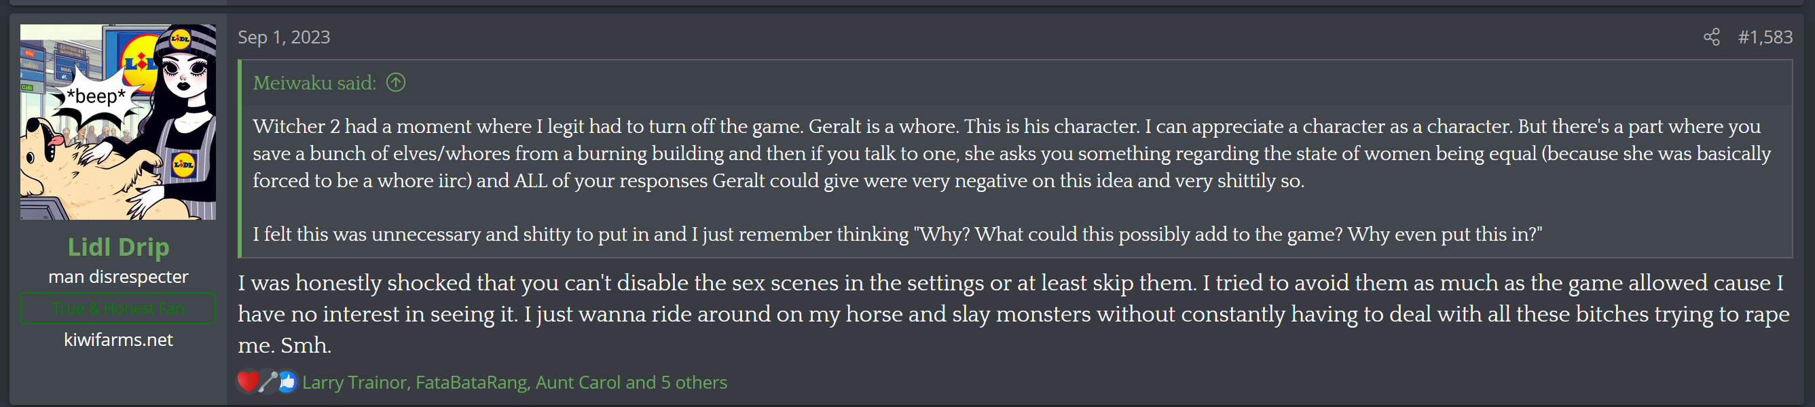Click the gray reaction icon beside the heart
Viewport: 1815px width, 407px height.
267,381
